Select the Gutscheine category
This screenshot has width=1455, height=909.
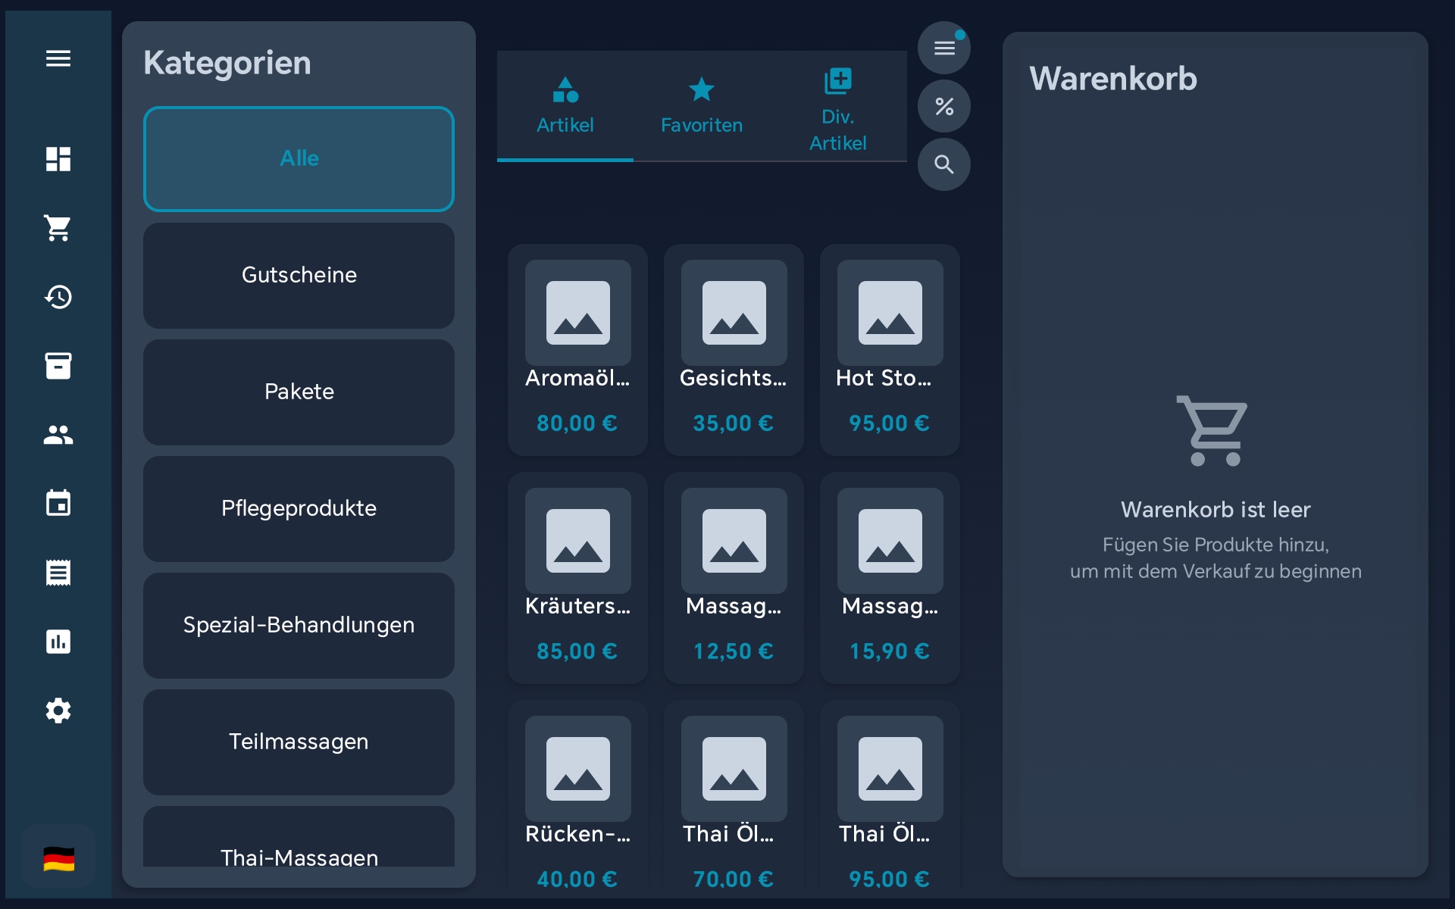coord(298,275)
